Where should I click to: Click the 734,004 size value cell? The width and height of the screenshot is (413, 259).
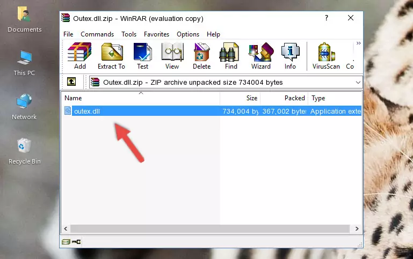pos(240,111)
